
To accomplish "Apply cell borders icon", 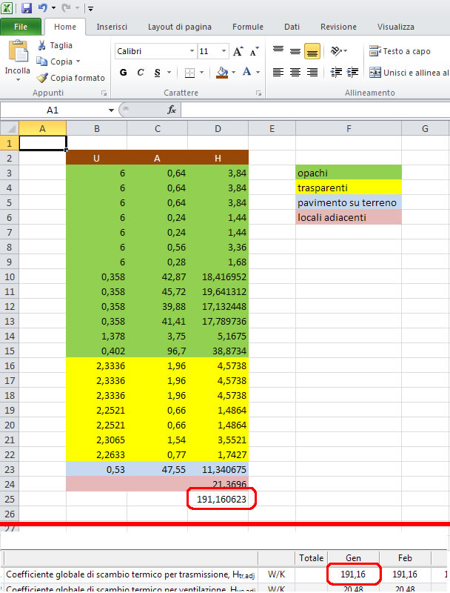I will 189,72.
